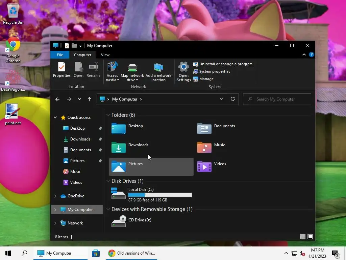Switch to large icons view layout
The width and height of the screenshot is (346, 260).
pyautogui.click(x=310, y=237)
